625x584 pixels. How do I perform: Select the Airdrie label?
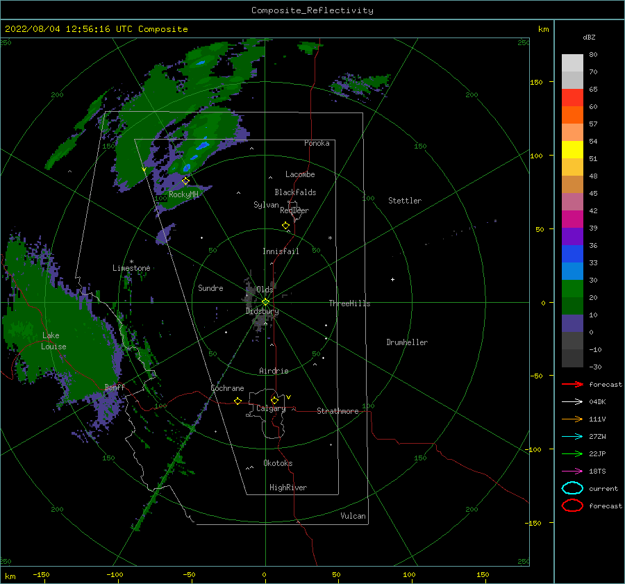[x=274, y=371]
